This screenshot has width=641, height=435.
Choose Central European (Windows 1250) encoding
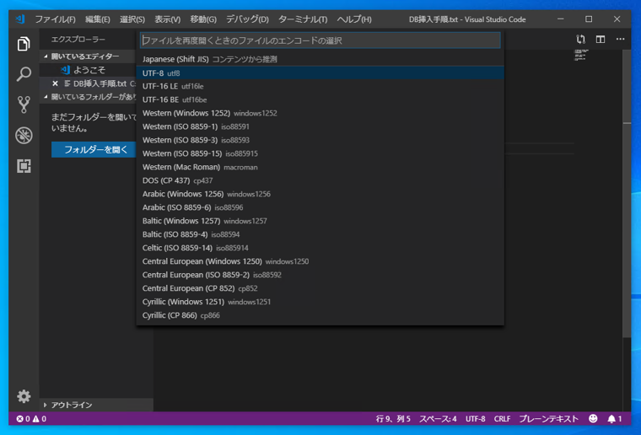tap(320, 261)
